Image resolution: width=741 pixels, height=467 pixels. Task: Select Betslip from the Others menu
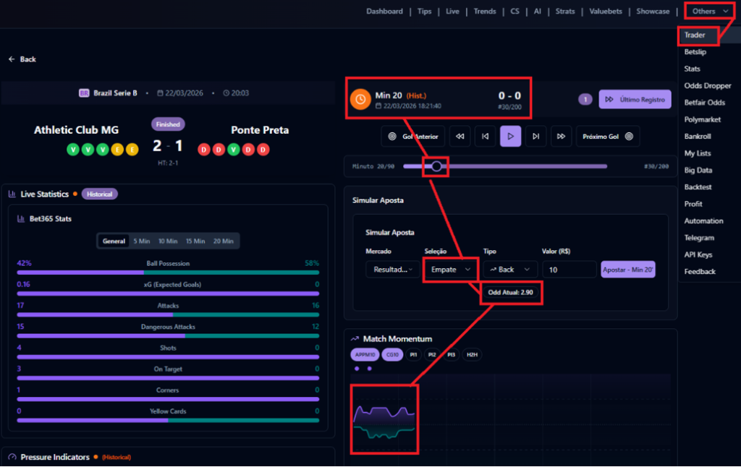pyautogui.click(x=695, y=52)
